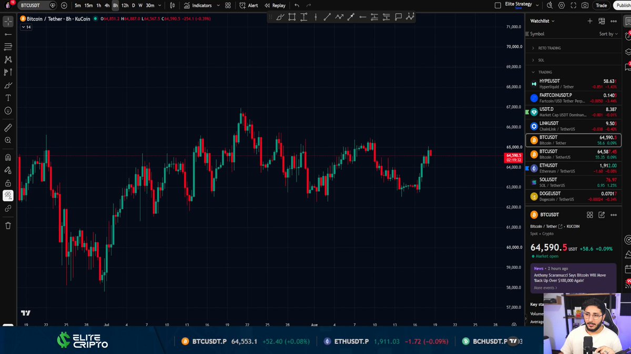Viewport: 631px width, 354px height.
Task: Choose the Fibonacci retracement tool group
Action: coord(8,47)
